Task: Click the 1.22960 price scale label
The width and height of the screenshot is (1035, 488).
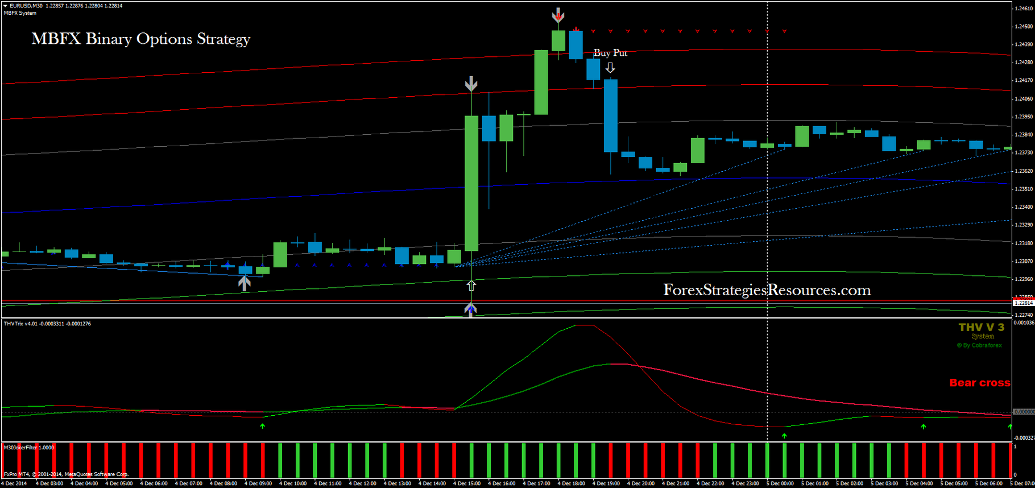Action: [x=1024, y=279]
